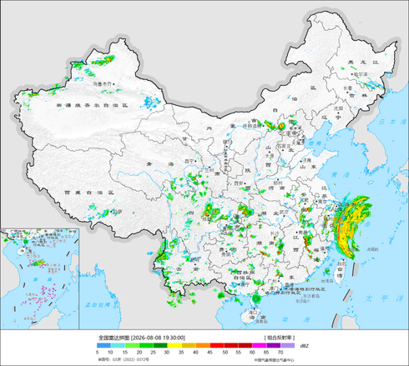Click the 北京 capital marker label
This screenshot has width=409, height=366.
tap(285, 133)
